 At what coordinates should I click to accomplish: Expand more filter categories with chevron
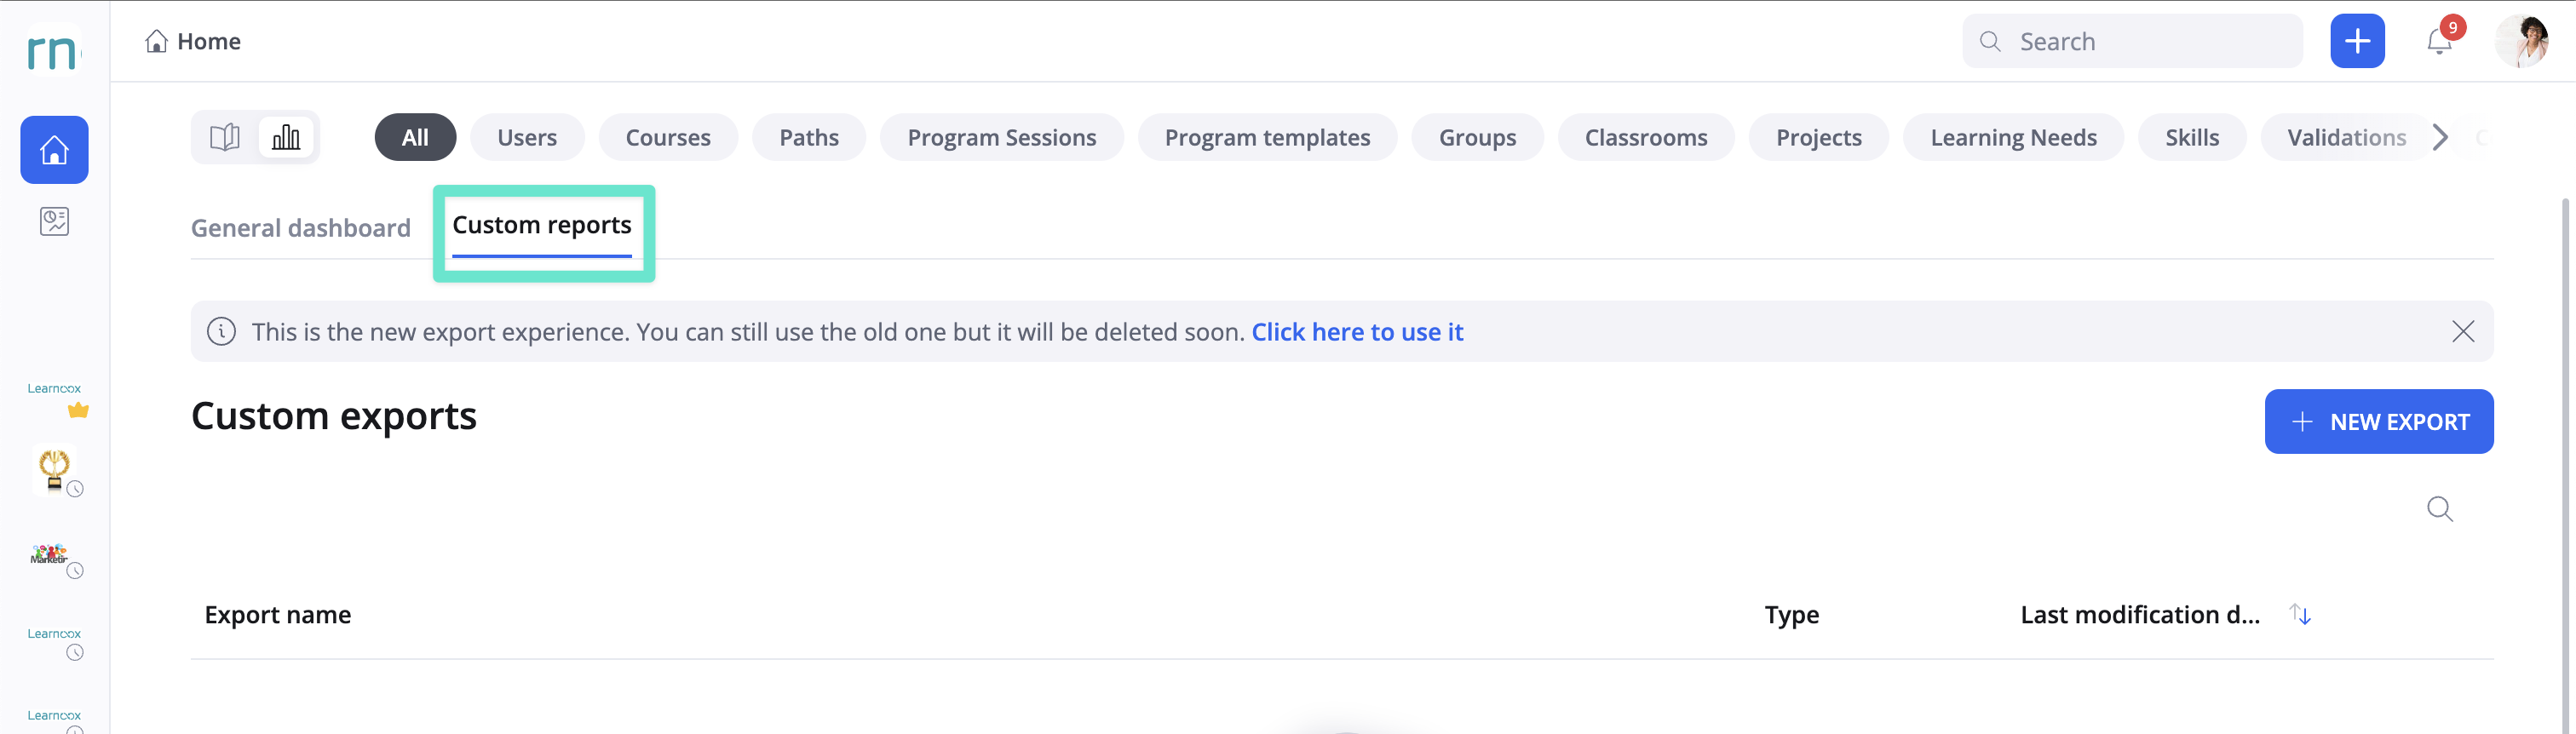(2440, 137)
